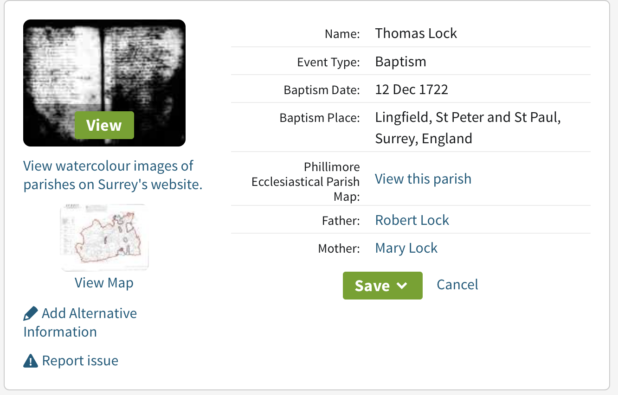Cancel saving this record
This screenshot has height=395, width=618.
457,285
